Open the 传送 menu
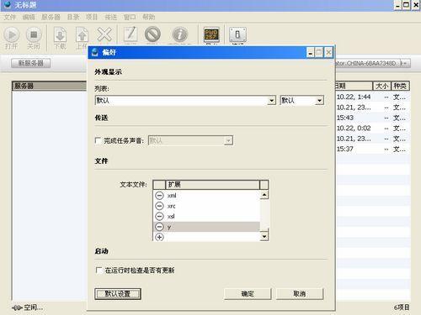 (110, 17)
